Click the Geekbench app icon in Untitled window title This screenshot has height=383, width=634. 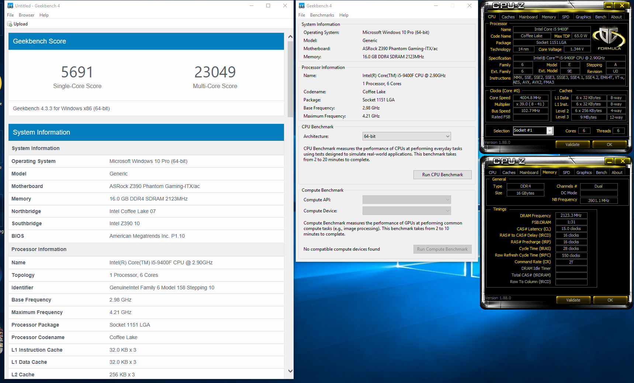10,6
